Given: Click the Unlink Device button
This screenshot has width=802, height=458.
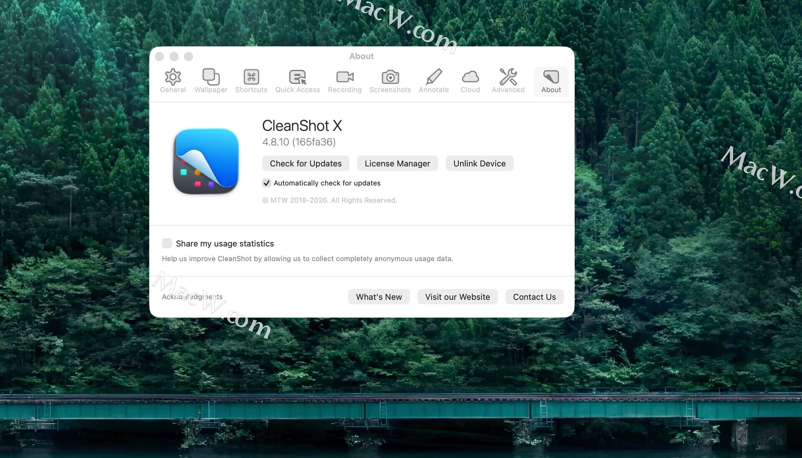Looking at the screenshot, I should [x=480, y=163].
